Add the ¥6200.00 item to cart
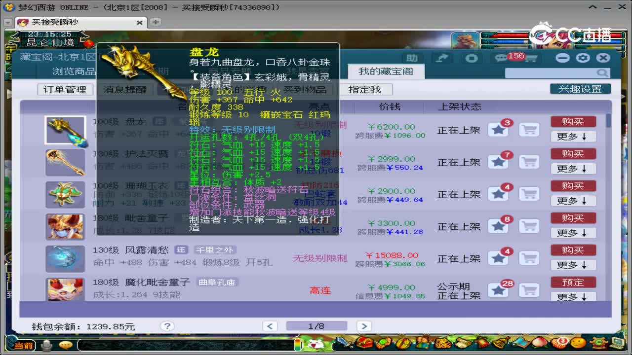Viewport: 632px width, 355px height. pyautogui.click(x=529, y=130)
